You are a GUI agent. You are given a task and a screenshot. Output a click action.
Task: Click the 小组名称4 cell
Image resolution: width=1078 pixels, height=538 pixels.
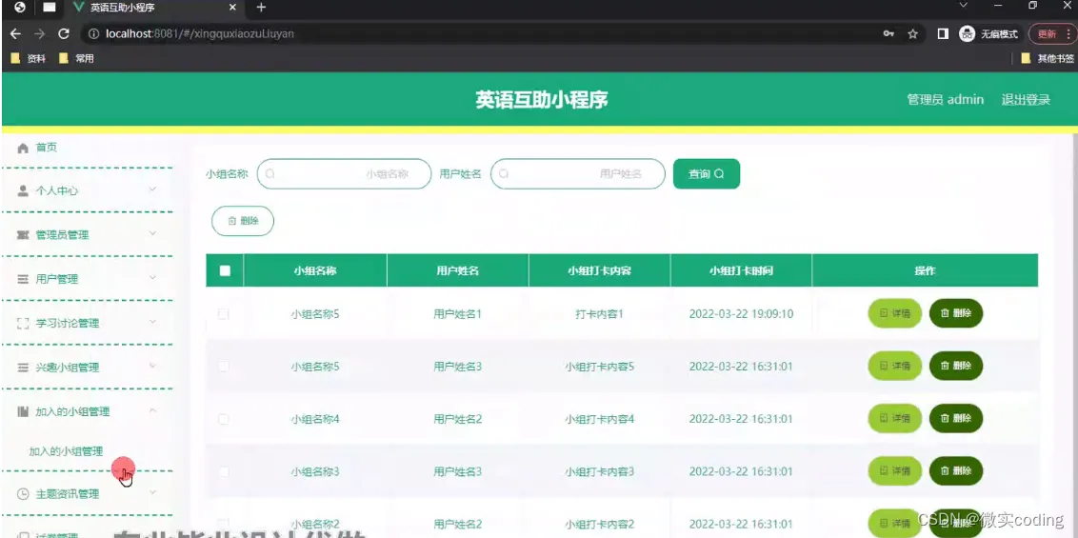[315, 418]
